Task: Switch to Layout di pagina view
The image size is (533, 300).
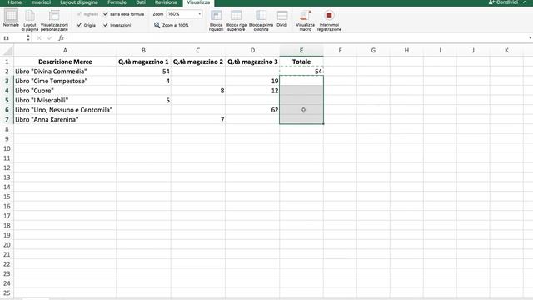Action: [x=30, y=20]
